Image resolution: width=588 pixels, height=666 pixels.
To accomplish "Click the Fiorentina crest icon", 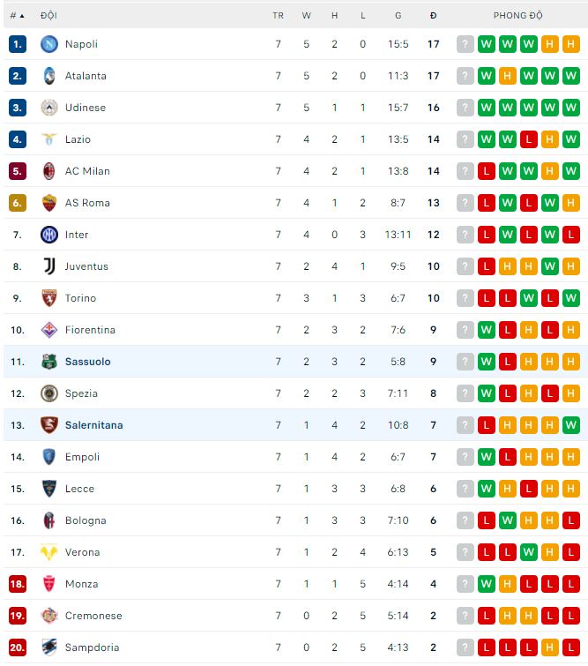I will point(48,330).
